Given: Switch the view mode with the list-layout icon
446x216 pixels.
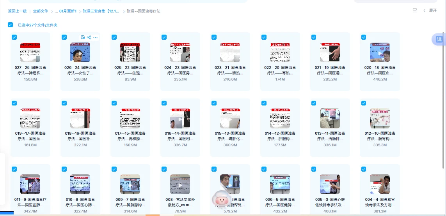Looking at the screenshot, I should point(415,11).
